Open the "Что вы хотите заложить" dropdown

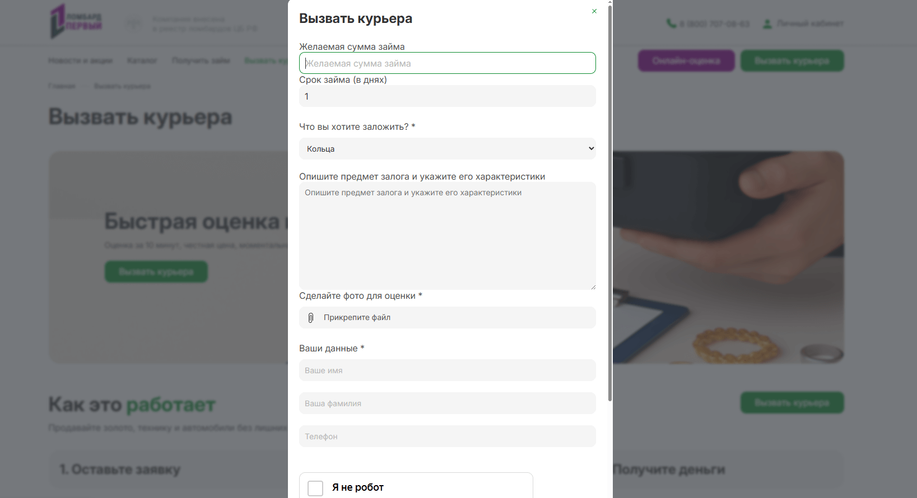click(447, 149)
